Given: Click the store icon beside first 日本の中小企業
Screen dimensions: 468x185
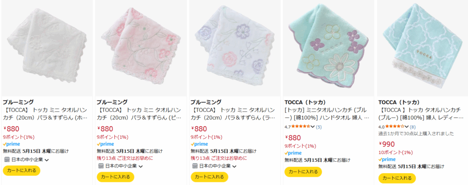Looking at the screenshot, I should [7, 159].
